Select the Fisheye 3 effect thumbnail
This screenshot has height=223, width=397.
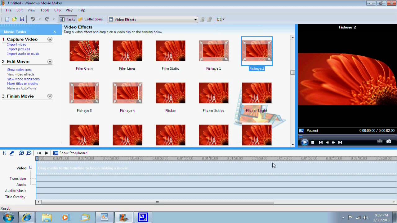pos(84,93)
